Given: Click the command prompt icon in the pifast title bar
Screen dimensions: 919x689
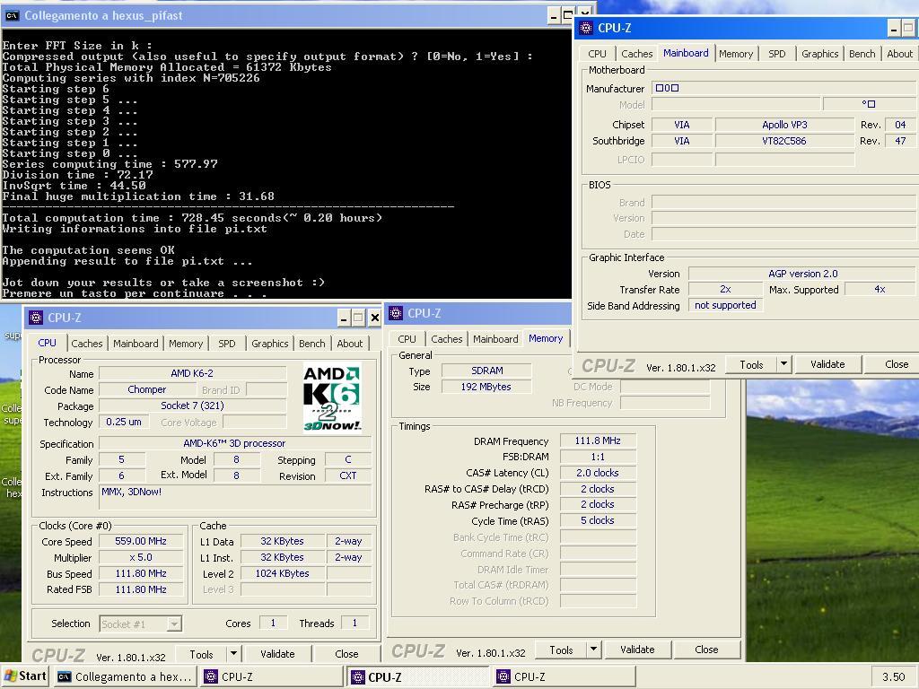Looking at the screenshot, I should pos(12,16).
